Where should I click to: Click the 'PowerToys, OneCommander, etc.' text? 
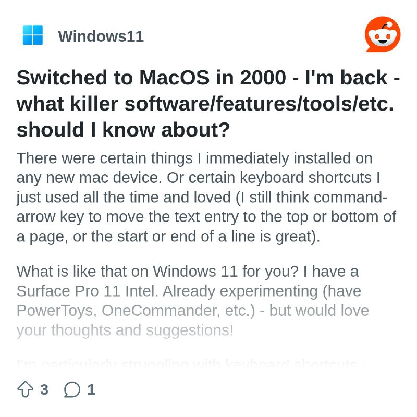[x=136, y=311]
